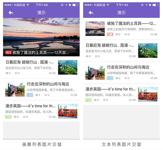Click green 最新 tag in right phone list
Screen dimensions: 163x150
click(x=88, y=100)
